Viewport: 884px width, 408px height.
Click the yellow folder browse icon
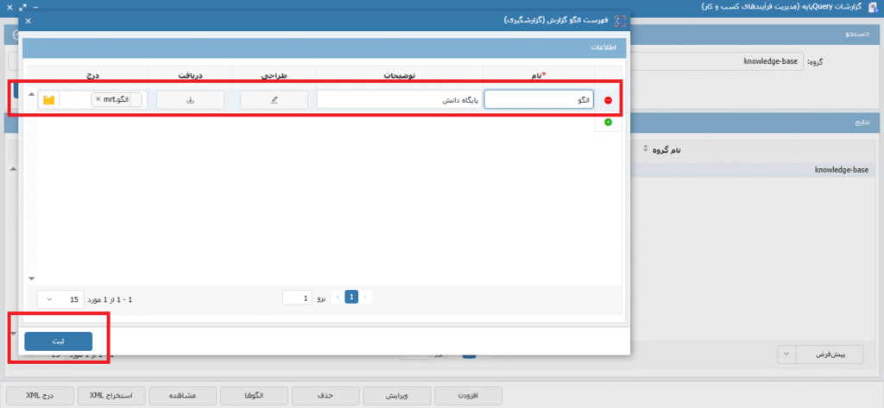[49, 100]
